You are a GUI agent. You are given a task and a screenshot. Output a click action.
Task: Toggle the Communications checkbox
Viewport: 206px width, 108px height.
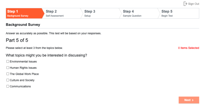click(8, 86)
